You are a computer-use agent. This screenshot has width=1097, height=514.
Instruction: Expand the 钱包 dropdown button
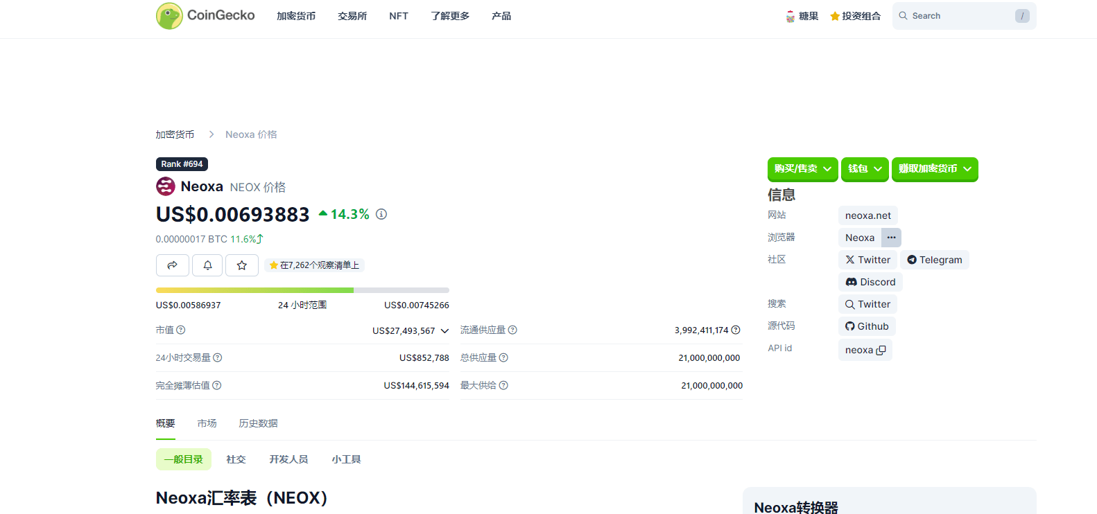pyautogui.click(x=865, y=169)
